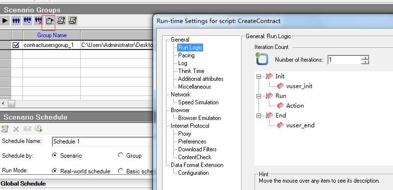Image resolution: width=393 pixels, height=190 pixels.
Task: Open the Configuration settings
Action: [193, 173]
